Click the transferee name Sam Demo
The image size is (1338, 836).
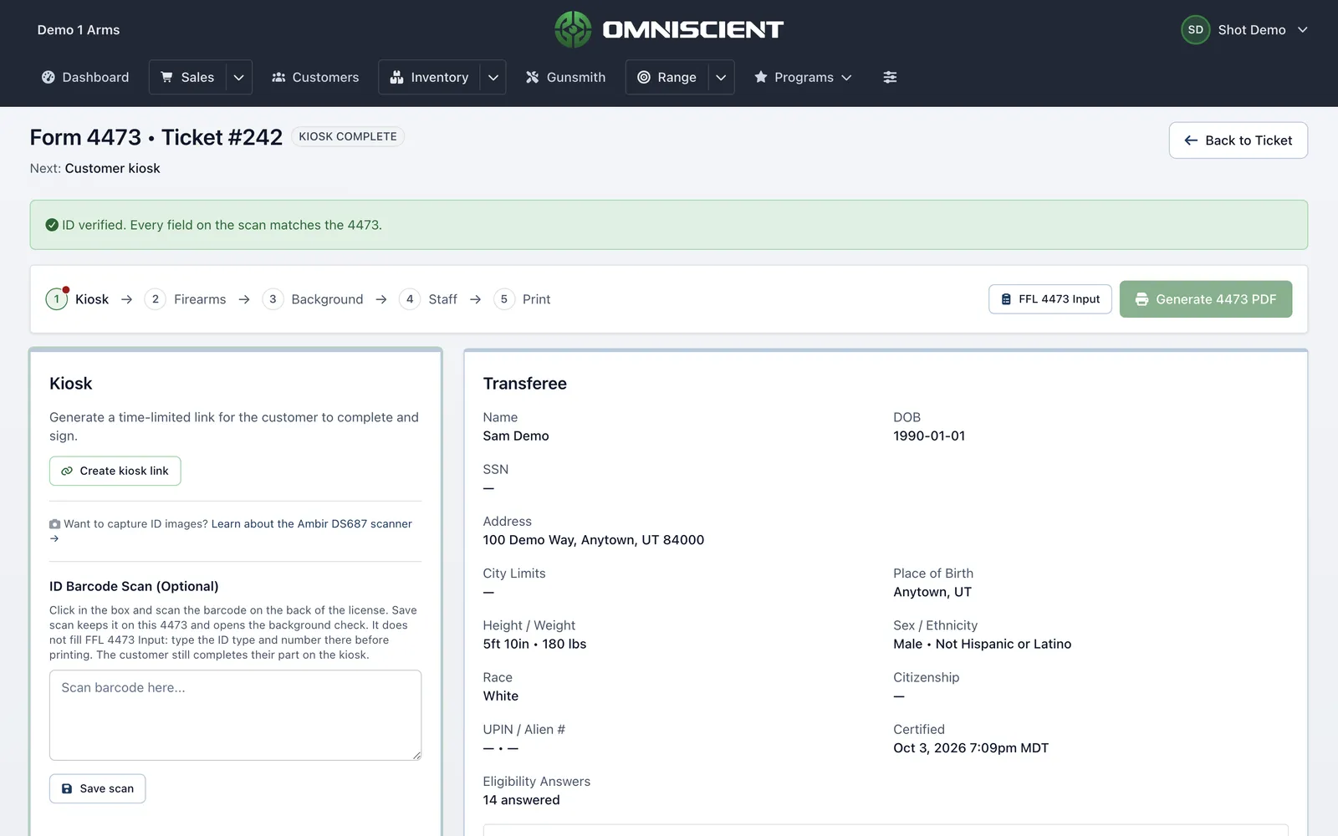[516, 436]
